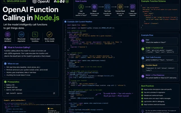Click the Example Flow heading
The image size is (181, 113).
[147, 35]
